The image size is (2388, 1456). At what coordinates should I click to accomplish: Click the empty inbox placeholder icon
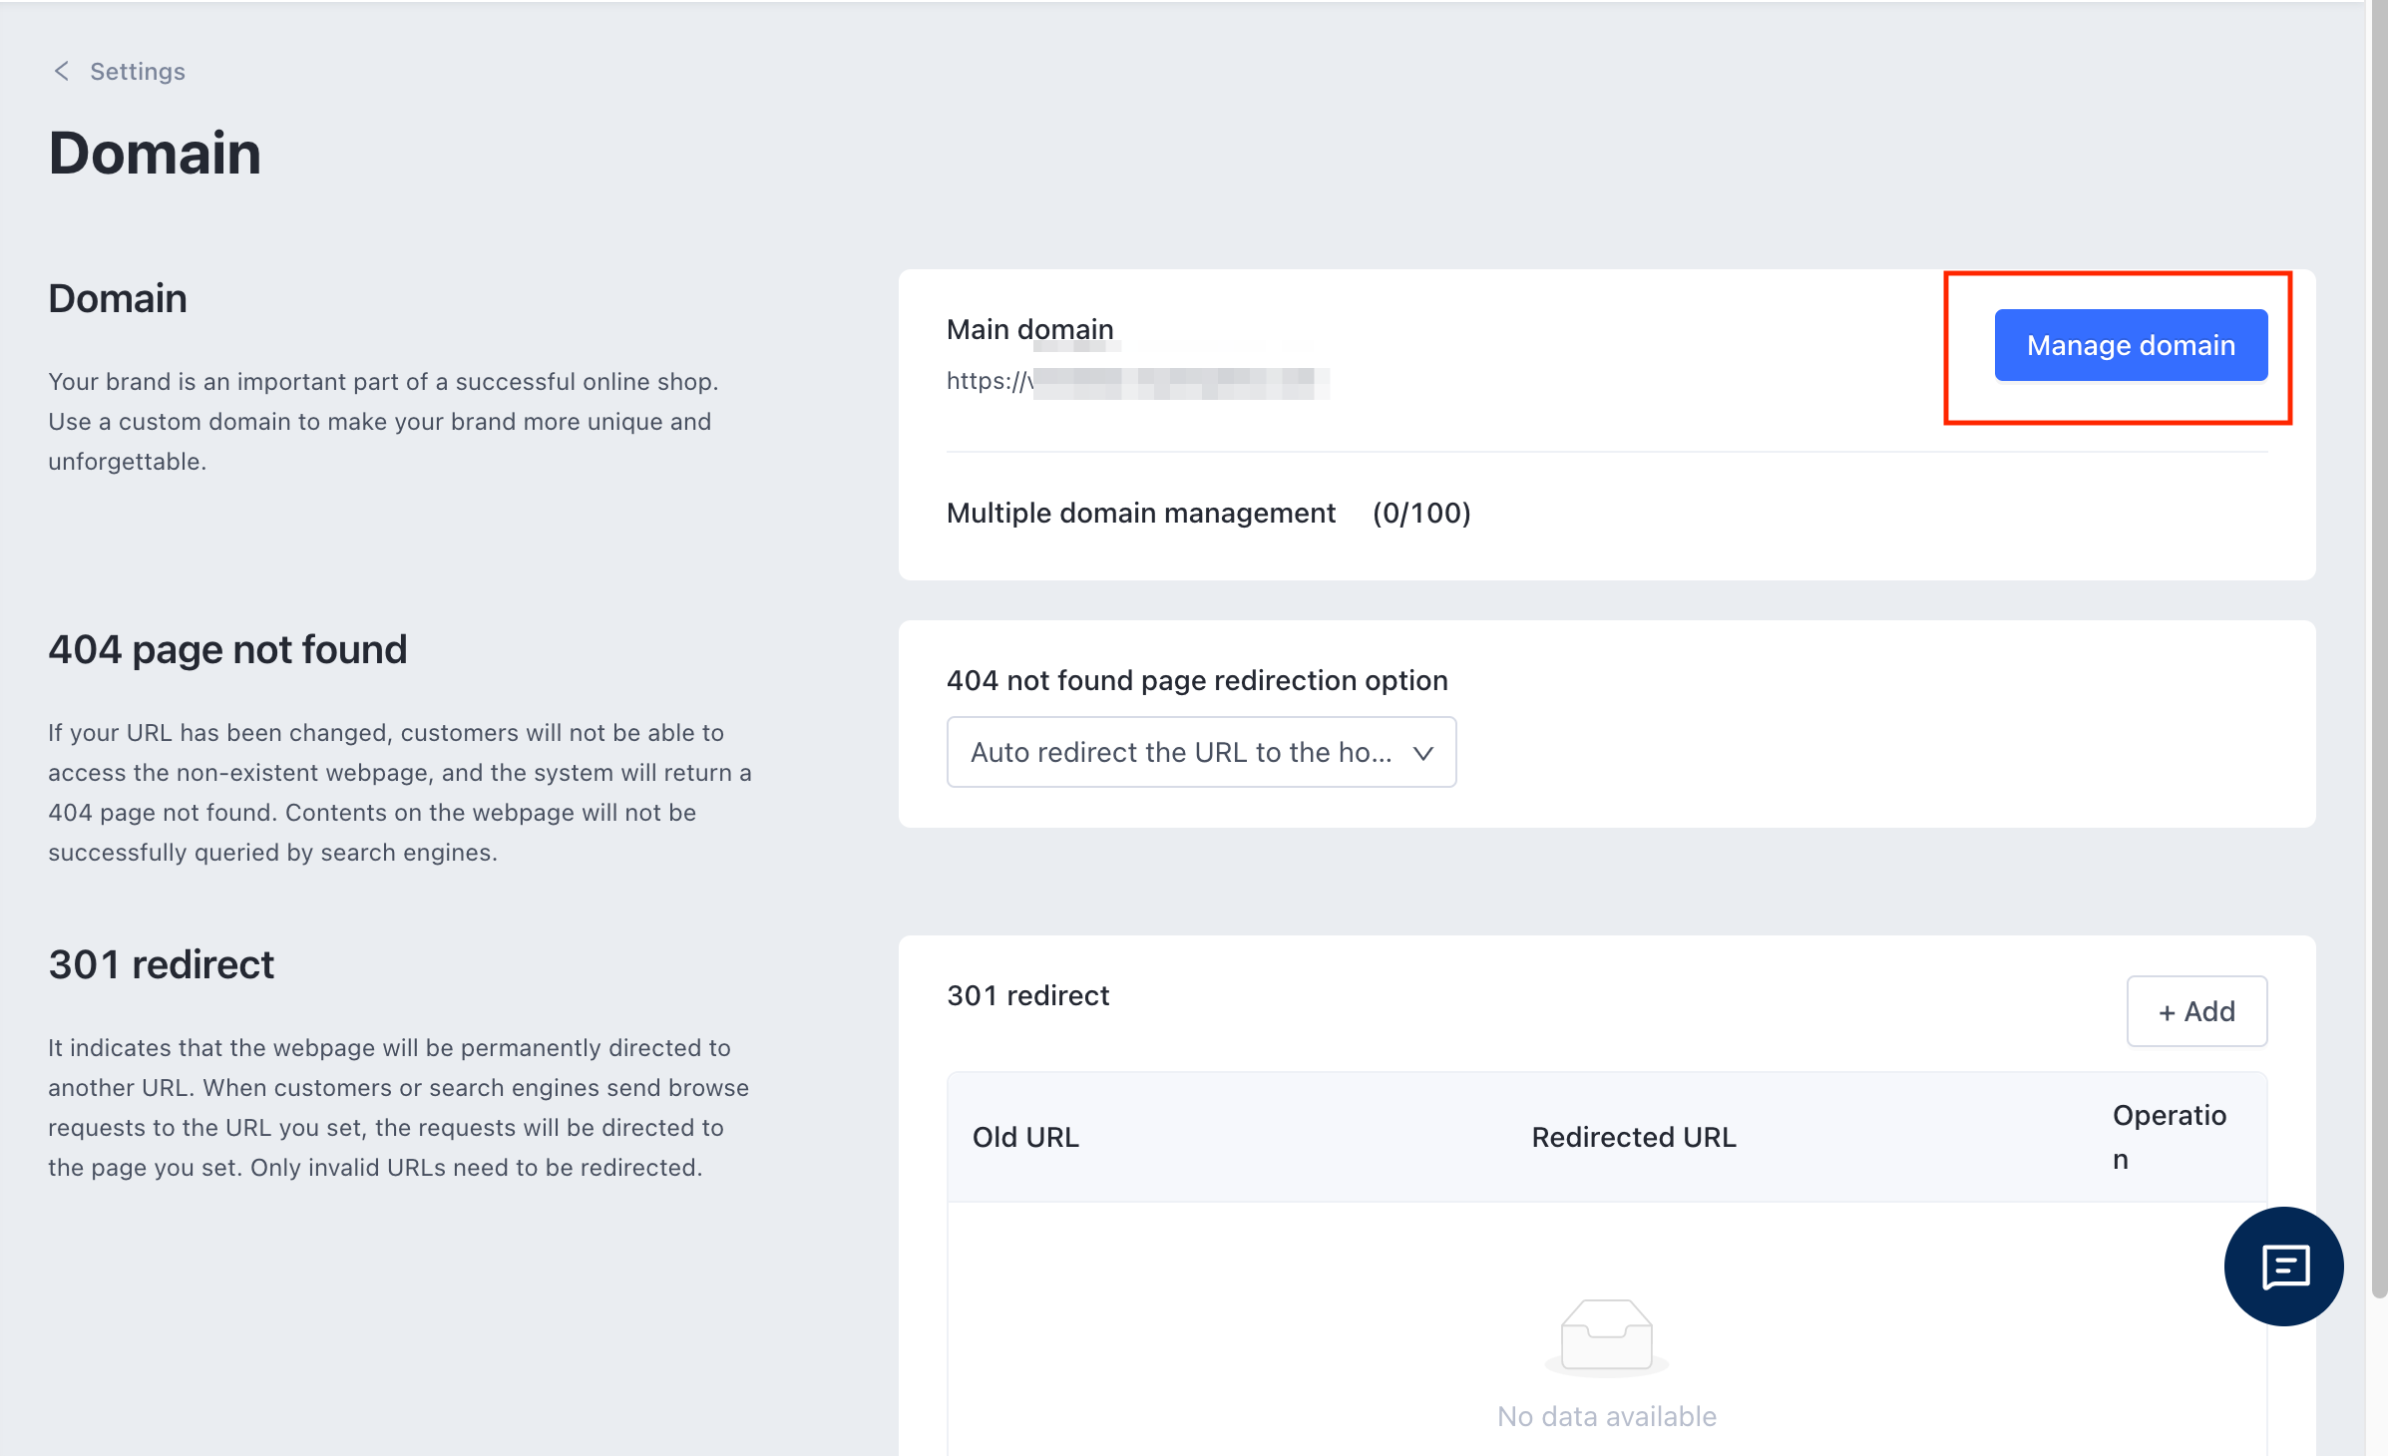(1606, 1335)
